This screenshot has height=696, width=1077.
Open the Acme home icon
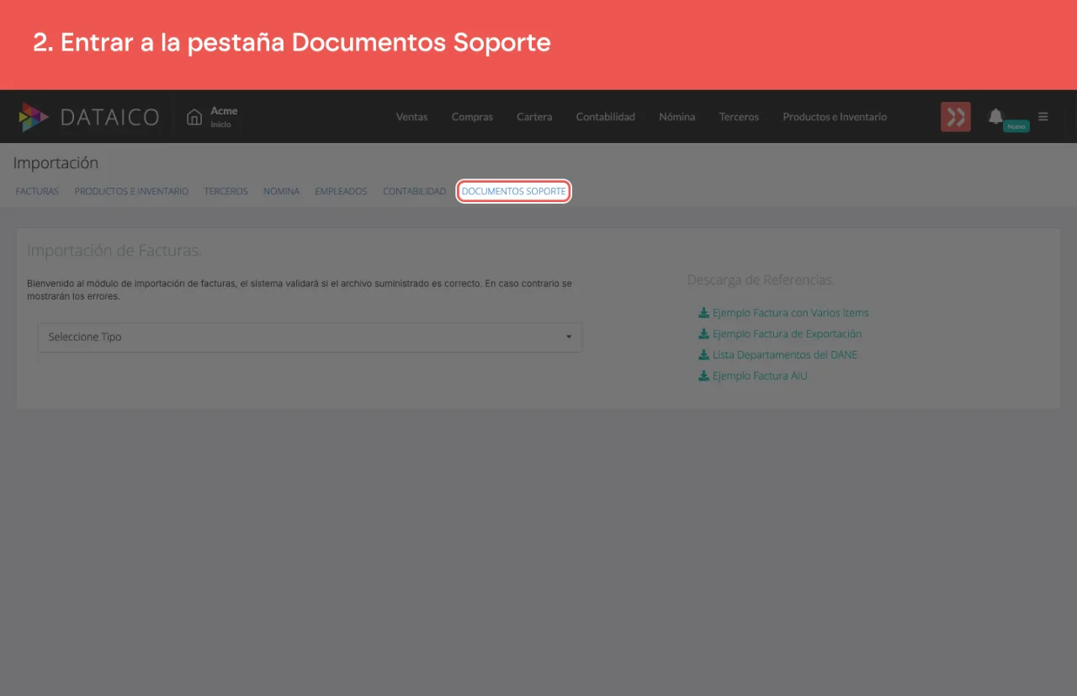pyautogui.click(x=194, y=117)
